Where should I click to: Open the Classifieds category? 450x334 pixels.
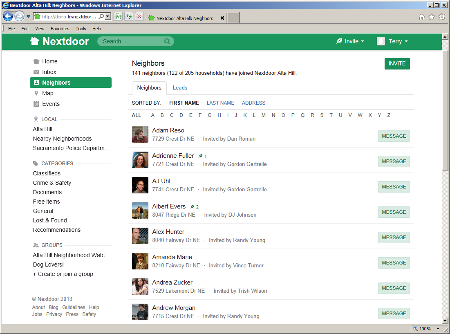click(47, 173)
